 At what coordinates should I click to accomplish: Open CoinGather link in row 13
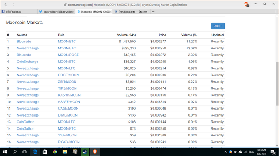pyautogui.click(x=25, y=122)
